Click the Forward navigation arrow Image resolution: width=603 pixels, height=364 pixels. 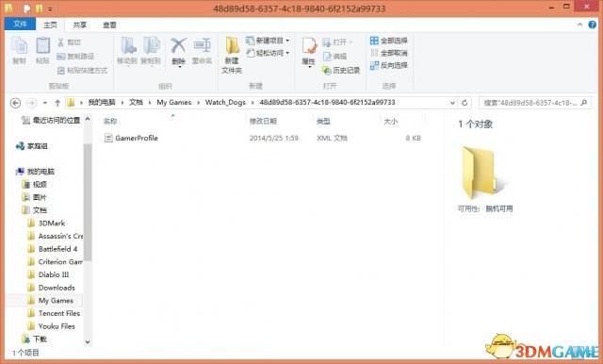pyautogui.click(x=31, y=103)
